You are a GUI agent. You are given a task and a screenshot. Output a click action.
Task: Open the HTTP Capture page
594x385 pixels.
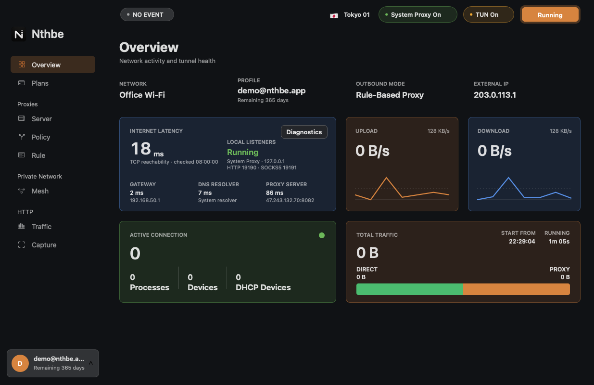click(x=53, y=244)
